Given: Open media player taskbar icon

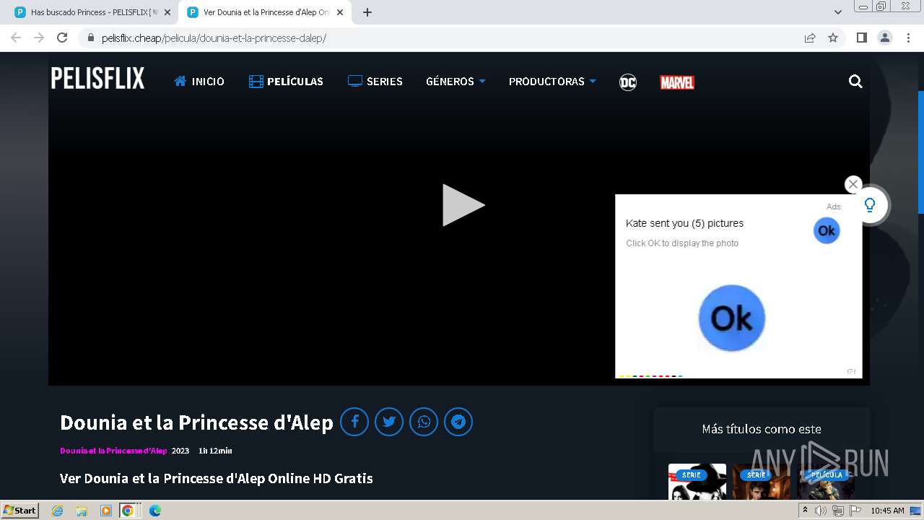Looking at the screenshot, I should tap(105, 511).
